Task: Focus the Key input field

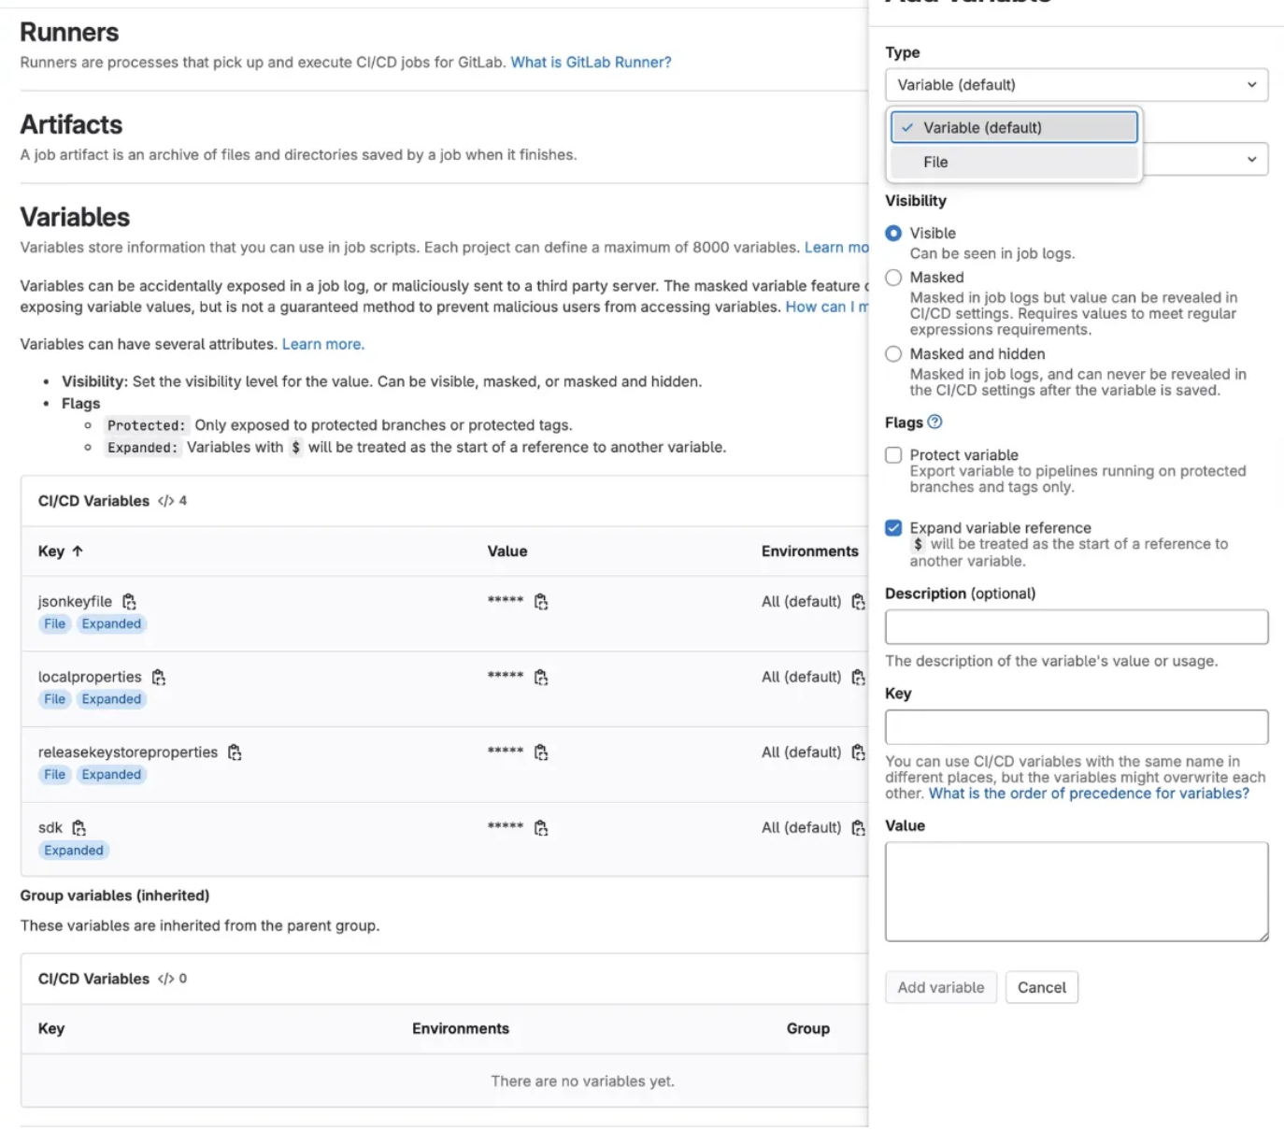Action: click(x=1077, y=727)
